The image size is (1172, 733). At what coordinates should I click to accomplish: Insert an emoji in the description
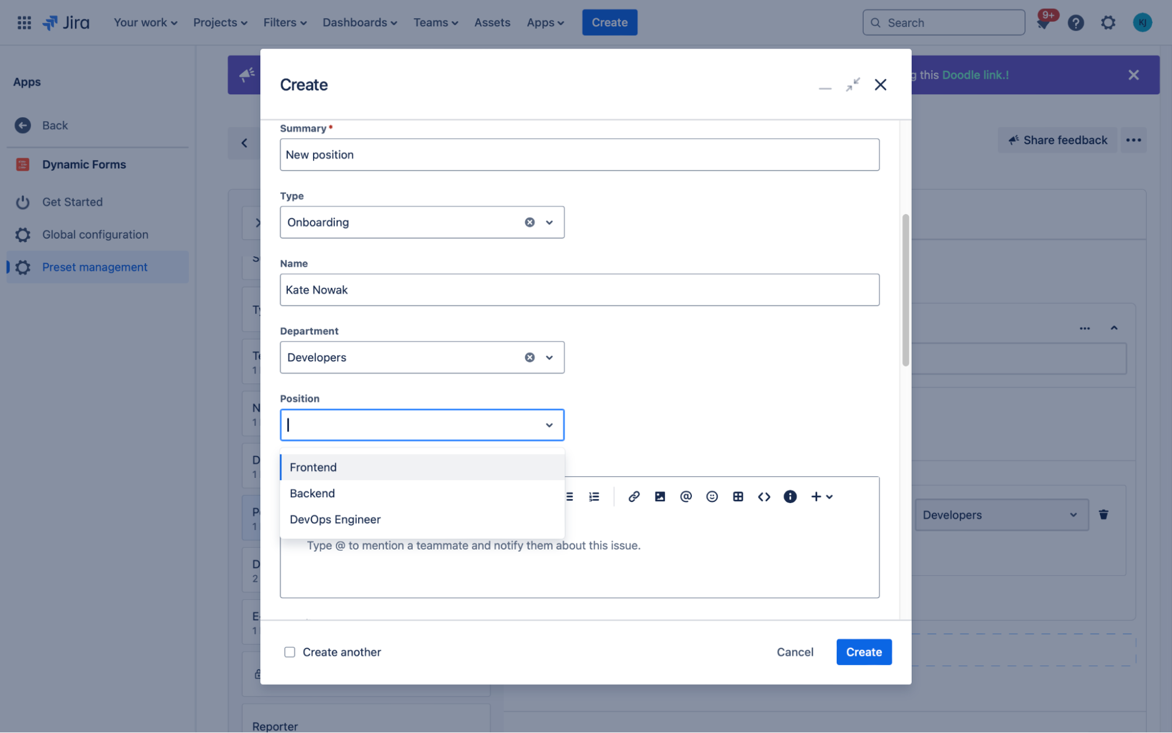point(712,496)
